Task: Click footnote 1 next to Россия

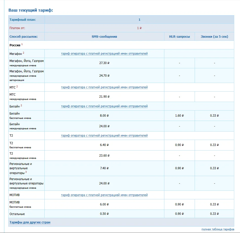Action: click(x=22, y=44)
